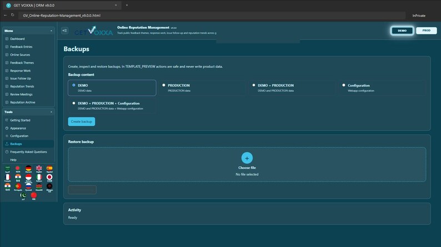
Task: Click the "No file selected" text
Action: coord(247,174)
